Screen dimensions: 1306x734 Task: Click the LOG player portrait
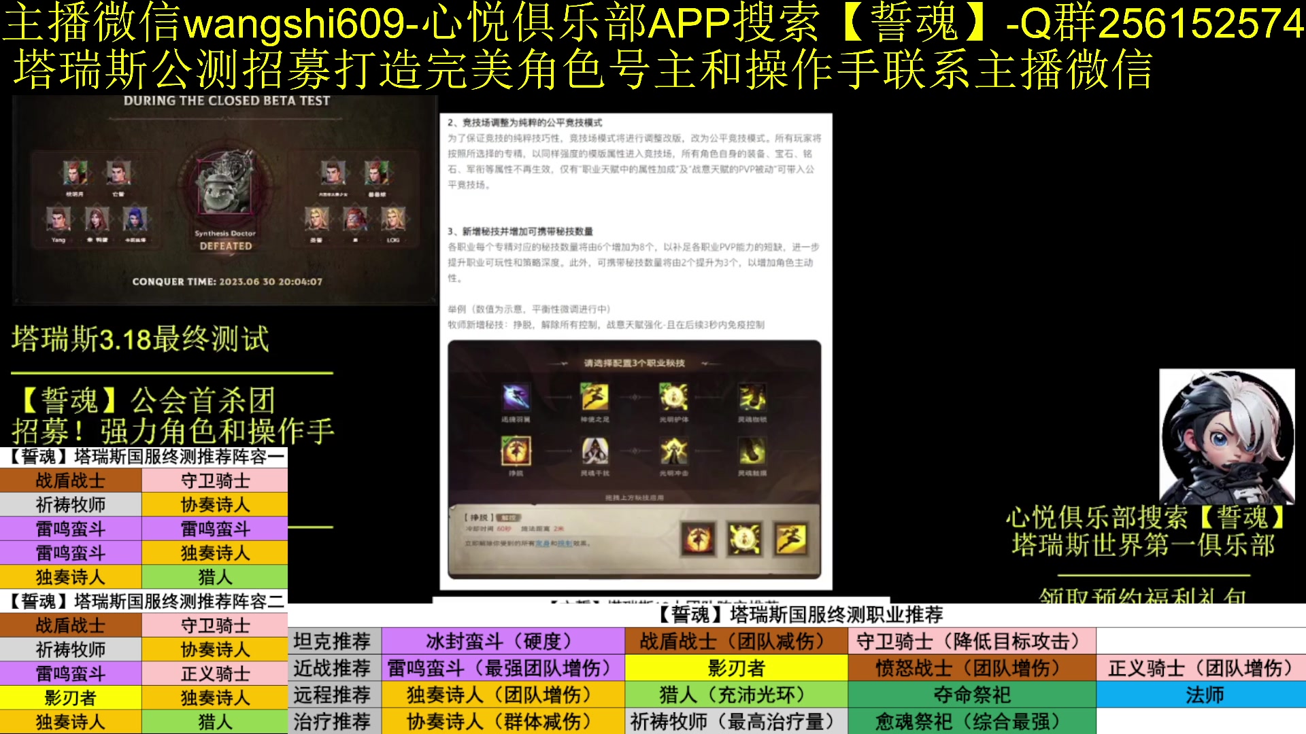click(393, 220)
